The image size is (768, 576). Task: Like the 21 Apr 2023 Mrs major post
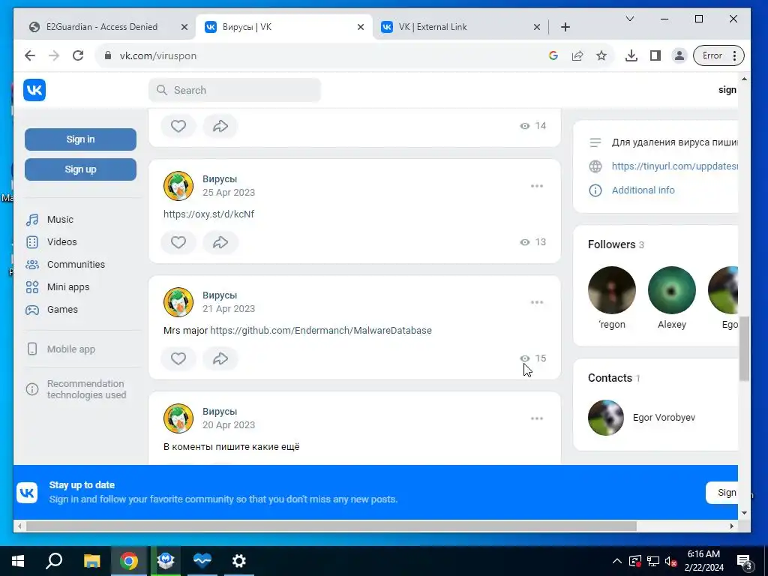coord(178,358)
